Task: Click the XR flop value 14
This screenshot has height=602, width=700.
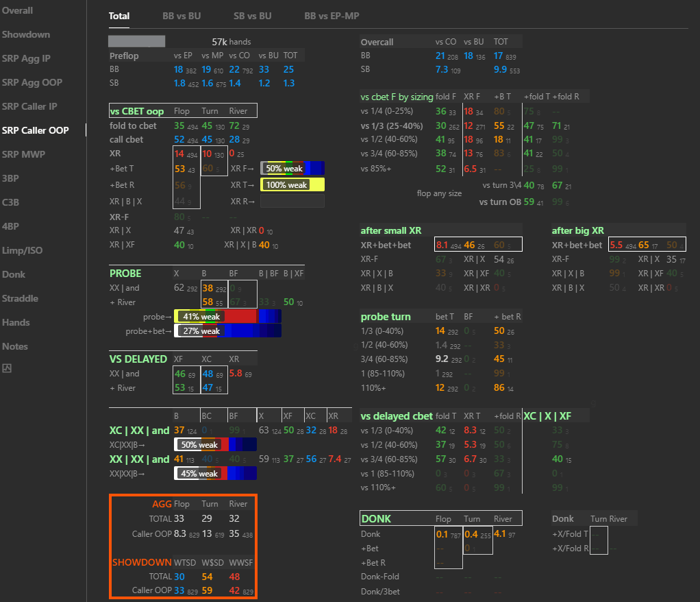Action: coord(179,154)
